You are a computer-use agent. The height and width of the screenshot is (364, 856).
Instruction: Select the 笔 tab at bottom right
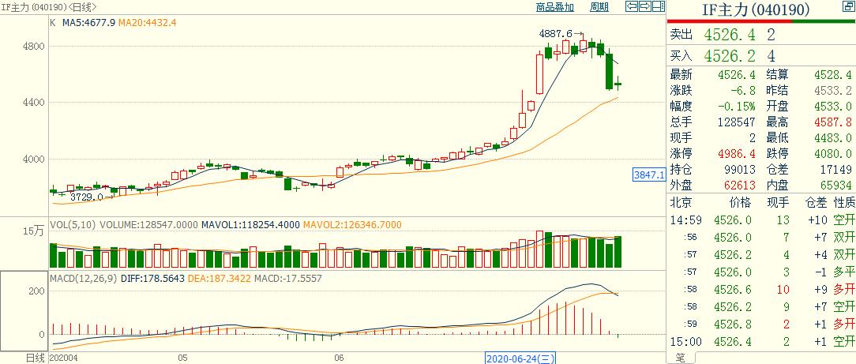pos(680,358)
